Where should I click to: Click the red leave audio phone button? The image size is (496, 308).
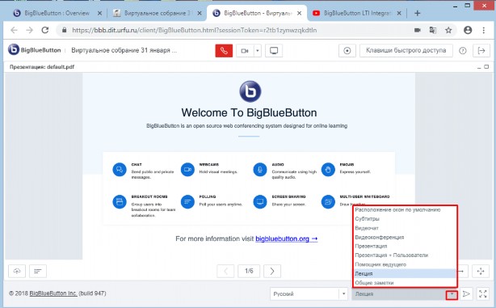point(224,51)
